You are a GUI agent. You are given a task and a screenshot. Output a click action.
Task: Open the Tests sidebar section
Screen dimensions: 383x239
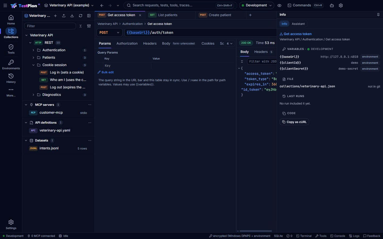tap(11, 49)
